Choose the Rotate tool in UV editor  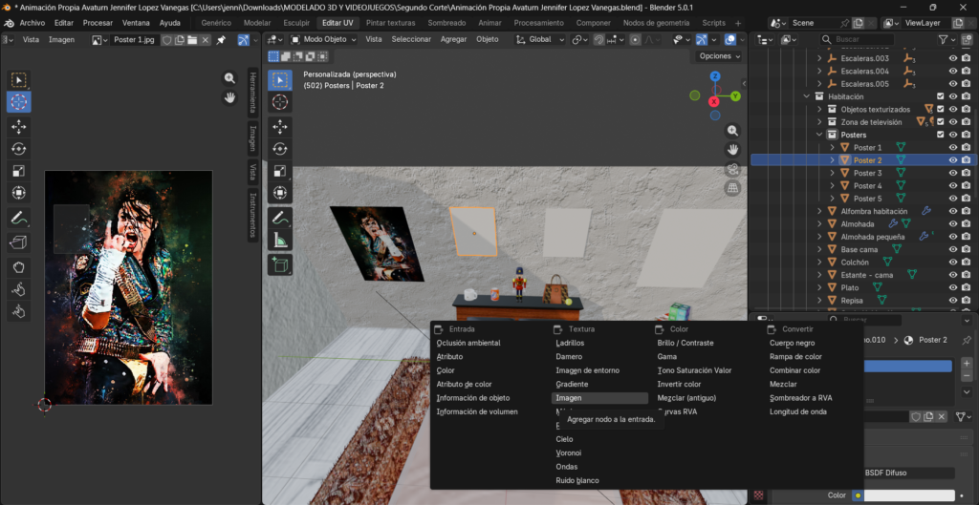point(19,148)
